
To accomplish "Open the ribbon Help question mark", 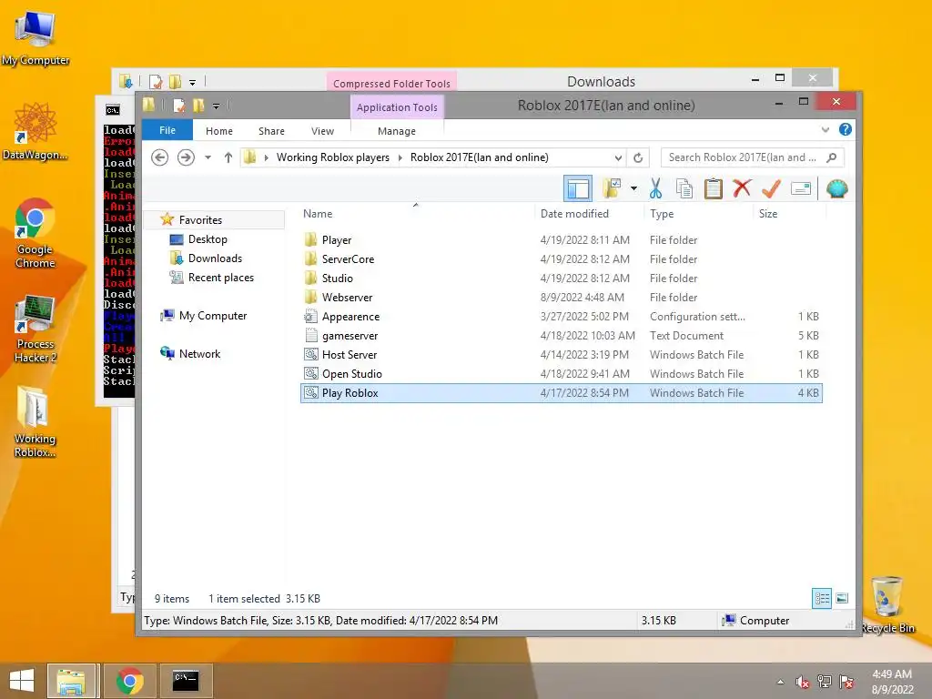I will pyautogui.click(x=846, y=129).
